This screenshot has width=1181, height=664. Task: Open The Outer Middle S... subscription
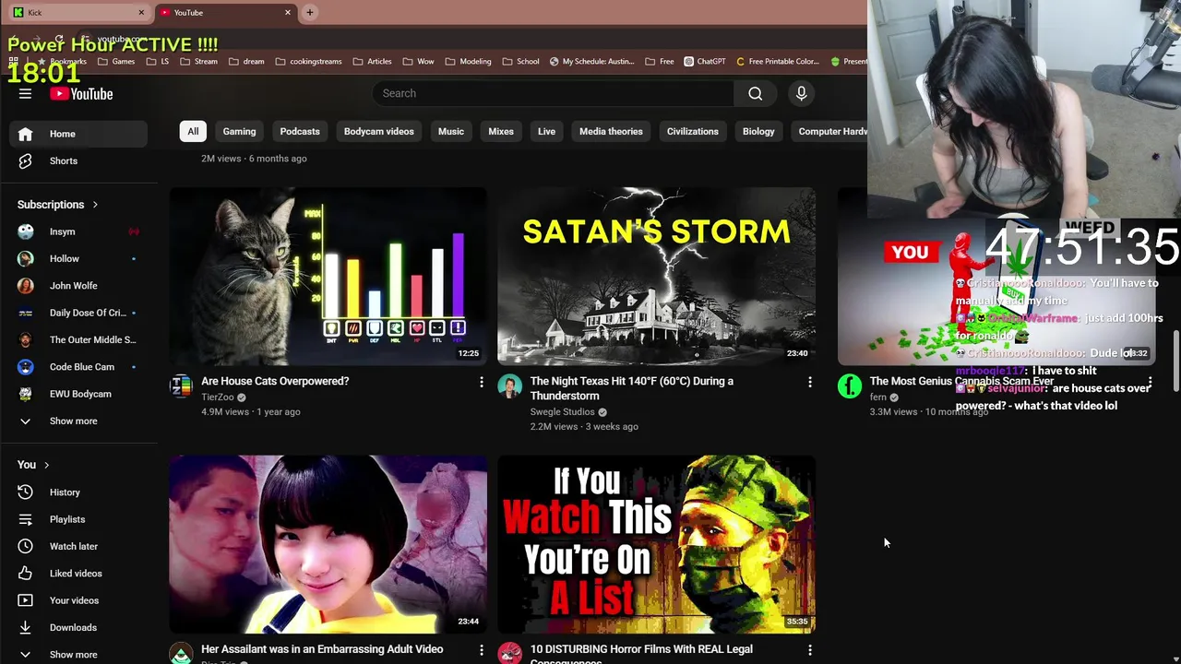[x=79, y=339]
